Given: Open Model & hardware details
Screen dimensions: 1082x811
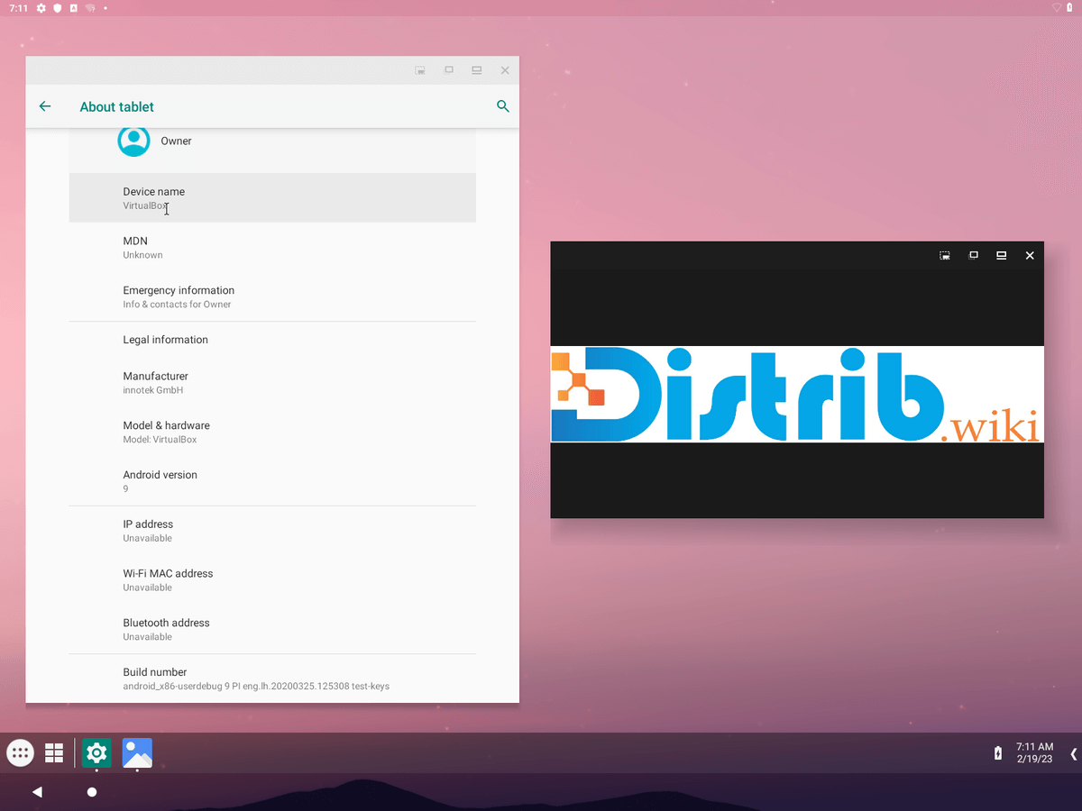Looking at the screenshot, I should tap(272, 433).
